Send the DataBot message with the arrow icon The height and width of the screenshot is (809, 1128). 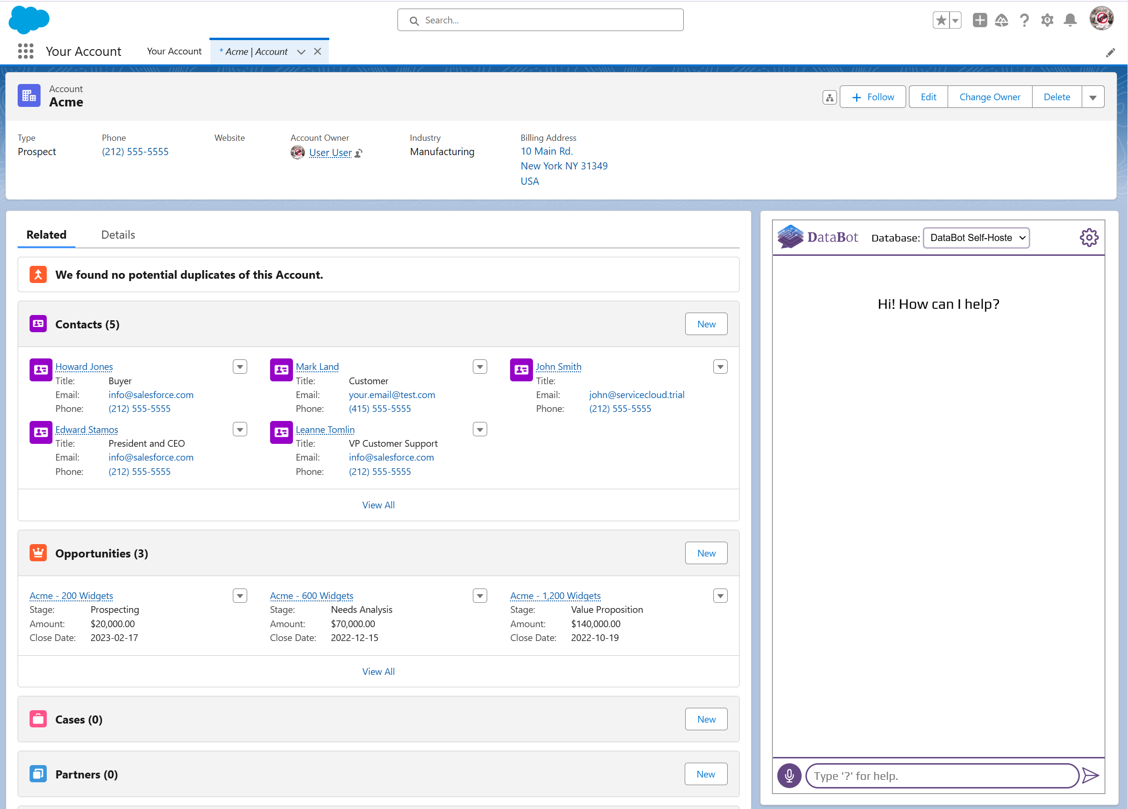(x=1090, y=776)
